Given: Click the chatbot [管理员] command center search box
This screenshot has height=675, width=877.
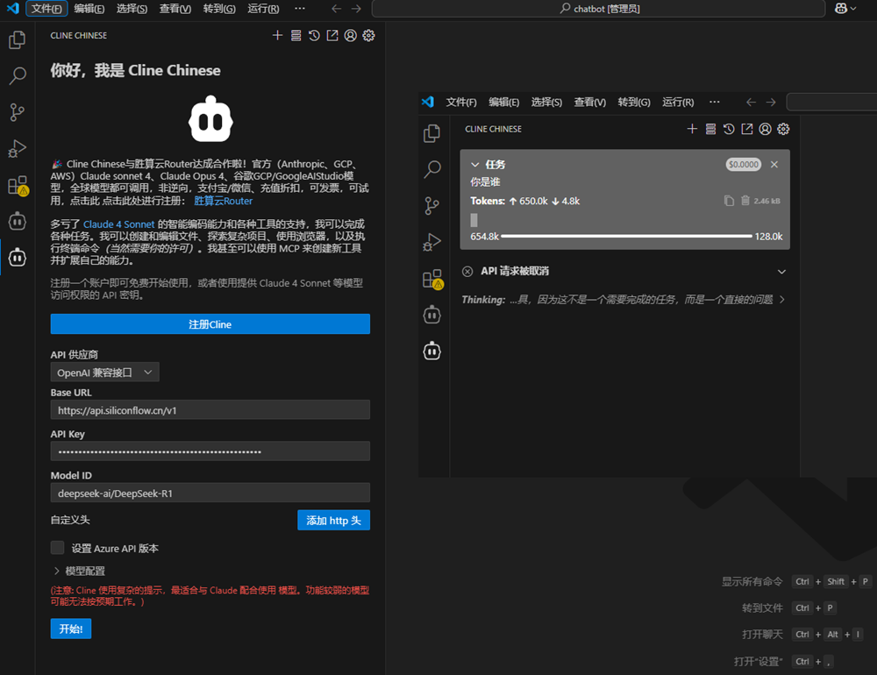Looking at the screenshot, I should click(x=598, y=9).
